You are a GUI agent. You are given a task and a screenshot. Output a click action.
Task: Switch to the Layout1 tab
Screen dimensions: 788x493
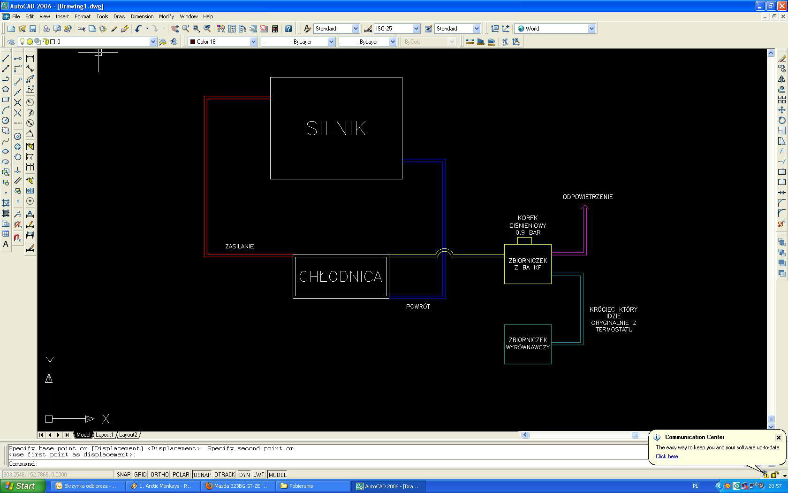click(x=105, y=435)
